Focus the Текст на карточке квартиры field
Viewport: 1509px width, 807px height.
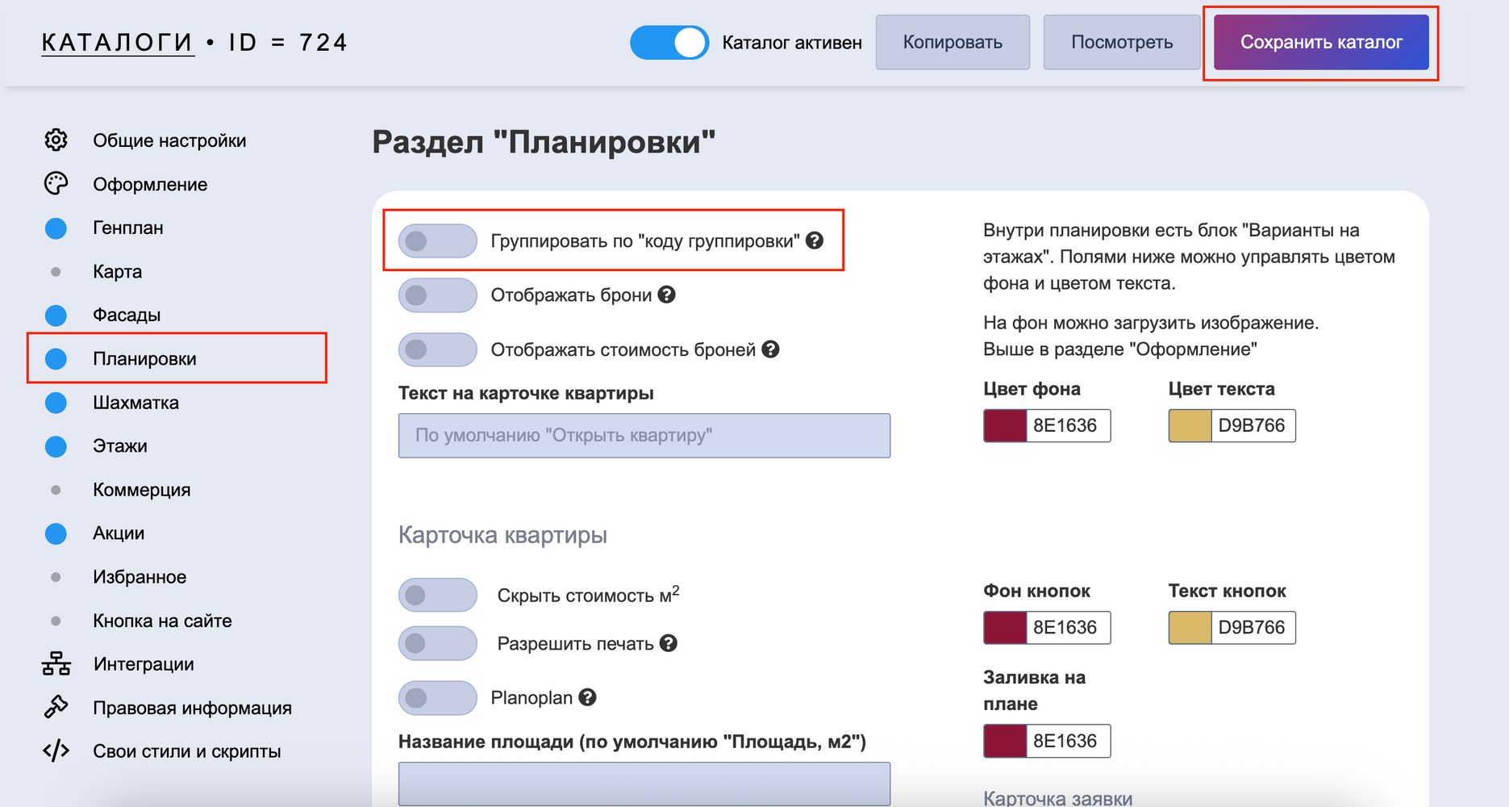pos(644,436)
